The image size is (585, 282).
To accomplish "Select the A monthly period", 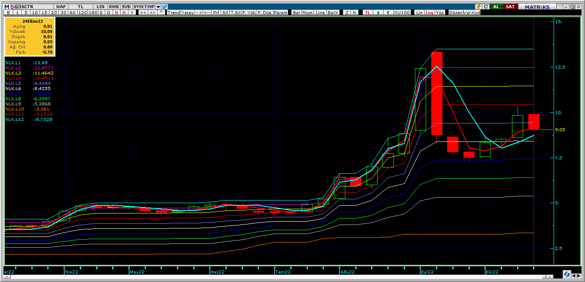I will 124,12.
